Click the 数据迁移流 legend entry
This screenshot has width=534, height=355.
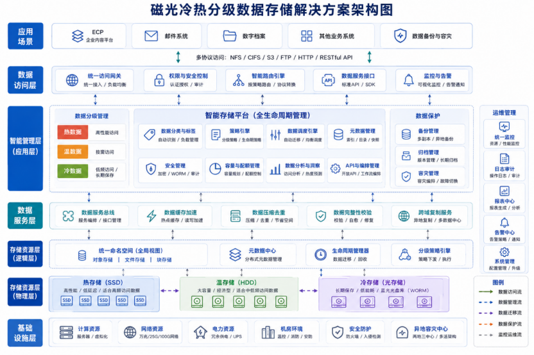(500, 313)
